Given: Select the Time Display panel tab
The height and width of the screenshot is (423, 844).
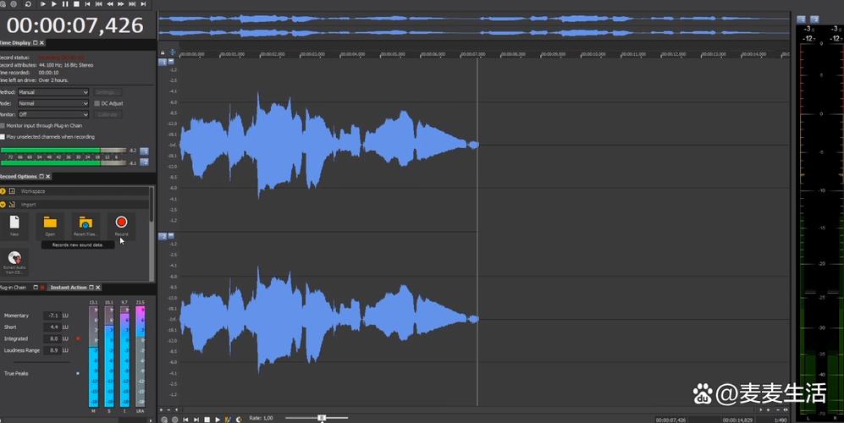Looking at the screenshot, I should (x=15, y=42).
